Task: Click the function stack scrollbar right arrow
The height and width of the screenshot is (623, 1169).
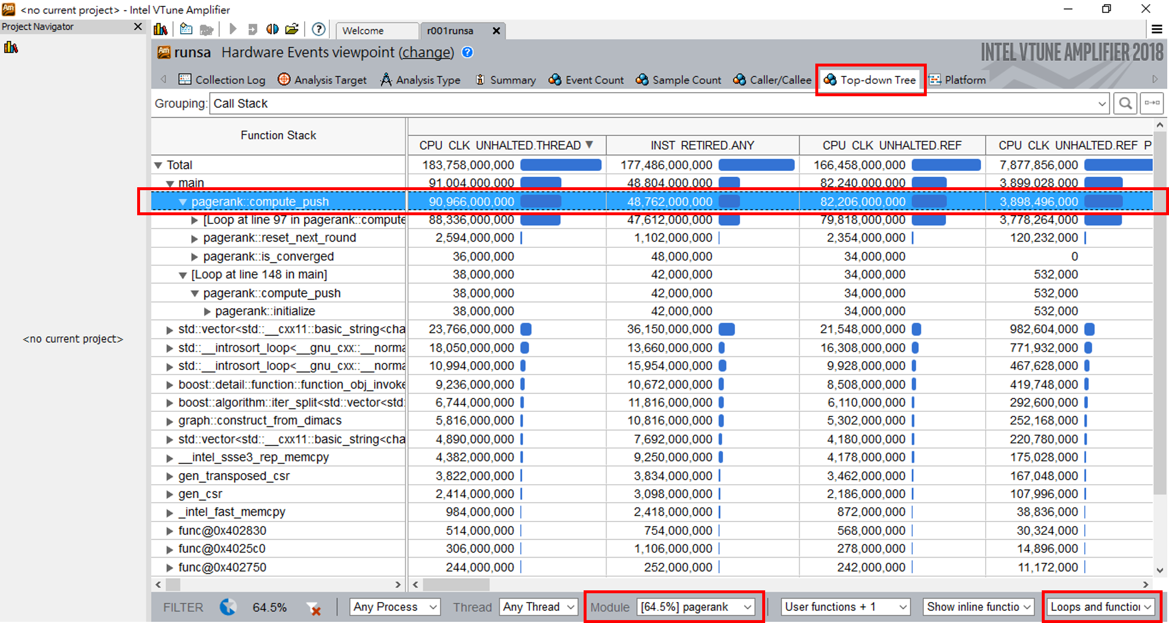Action: tap(398, 584)
